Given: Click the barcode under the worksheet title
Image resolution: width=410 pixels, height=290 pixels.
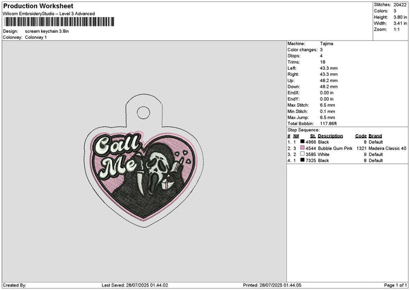Looking at the screenshot, I should [x=59, y=22].
